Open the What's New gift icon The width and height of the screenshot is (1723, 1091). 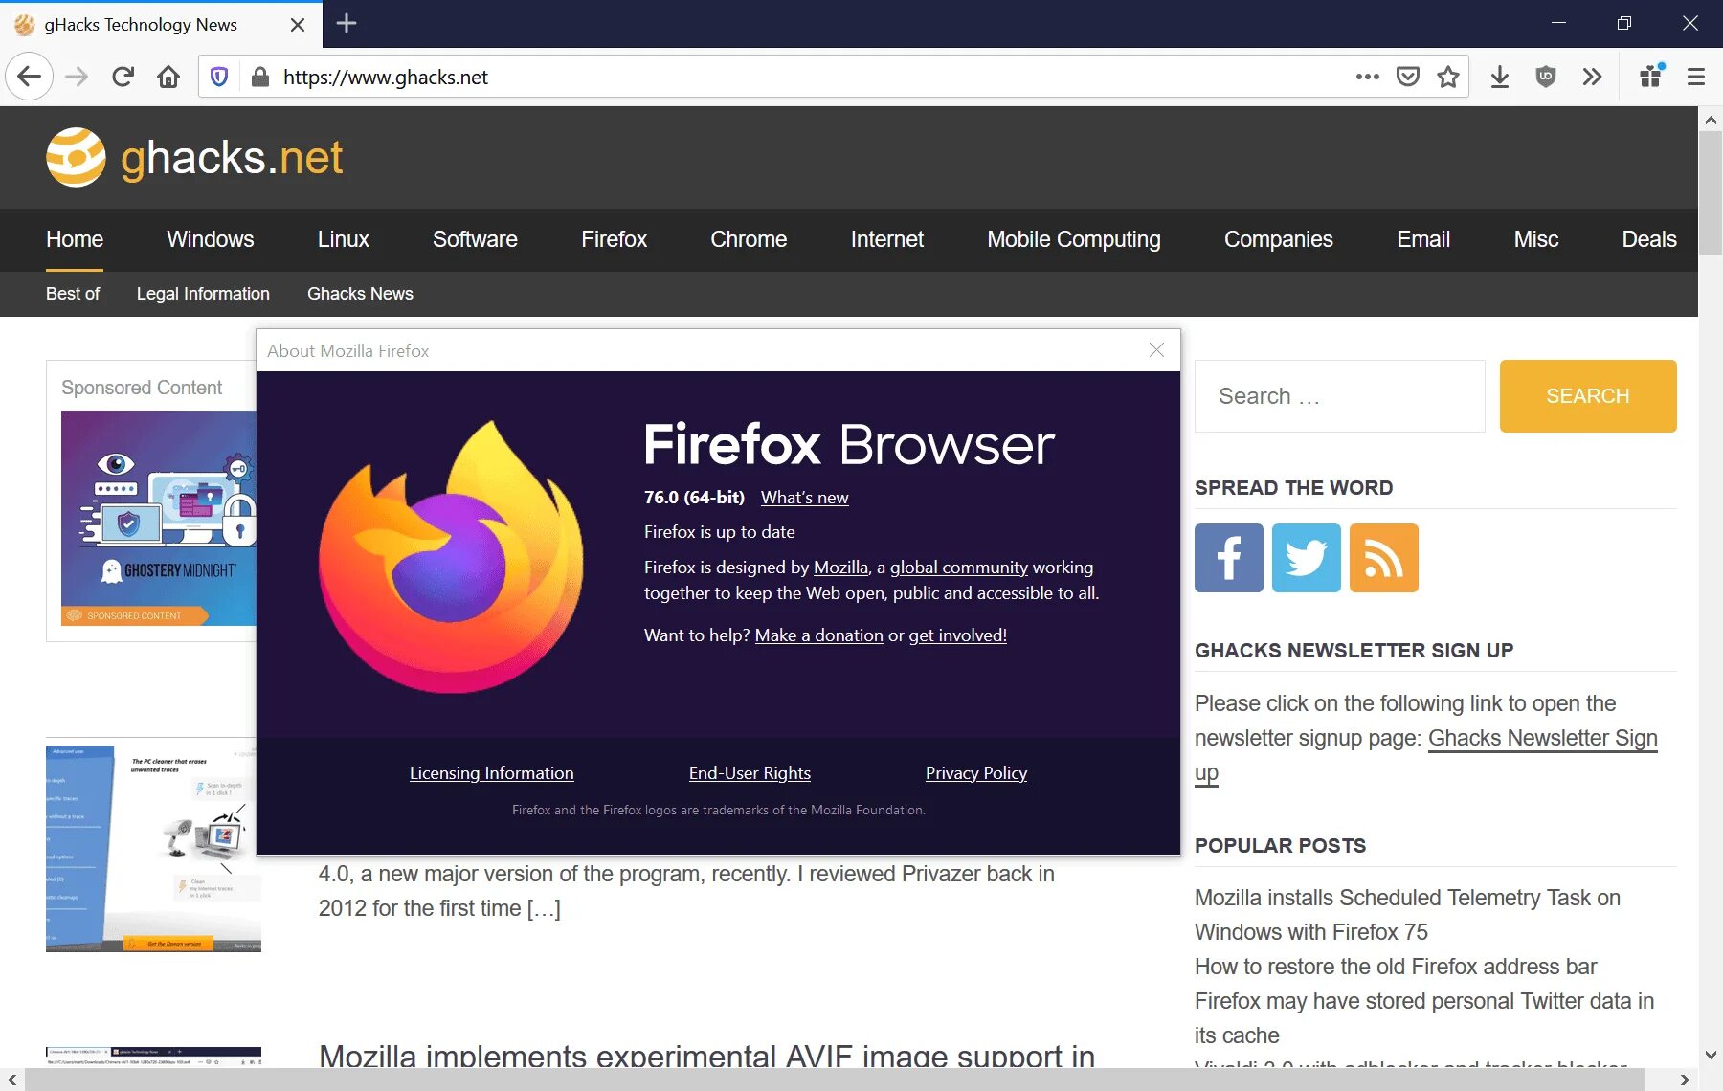[1651, 77]
